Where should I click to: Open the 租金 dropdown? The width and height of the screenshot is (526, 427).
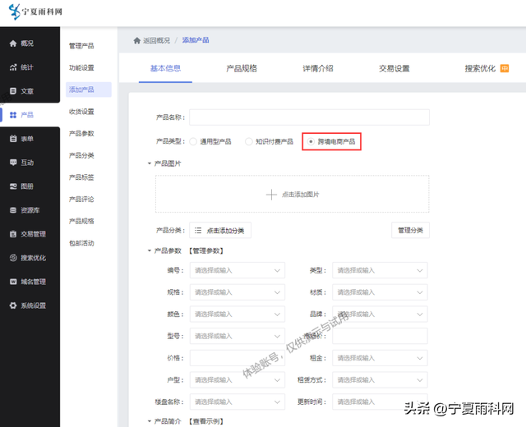tap(380, 358)
